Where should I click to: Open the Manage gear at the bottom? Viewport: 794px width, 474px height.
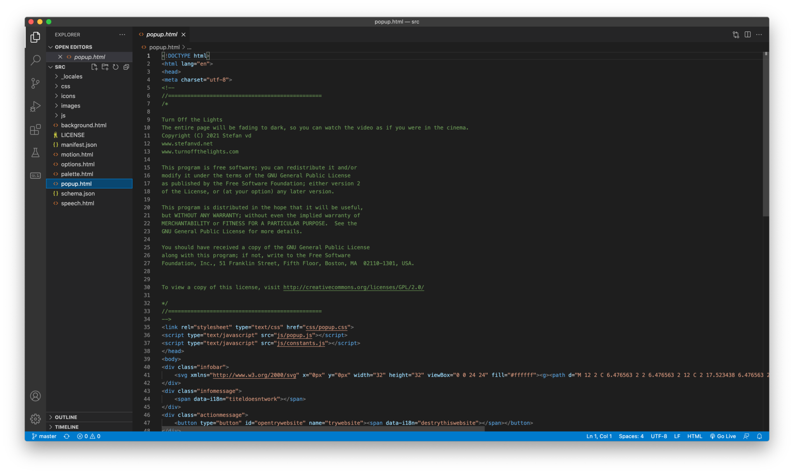(35, 419)
